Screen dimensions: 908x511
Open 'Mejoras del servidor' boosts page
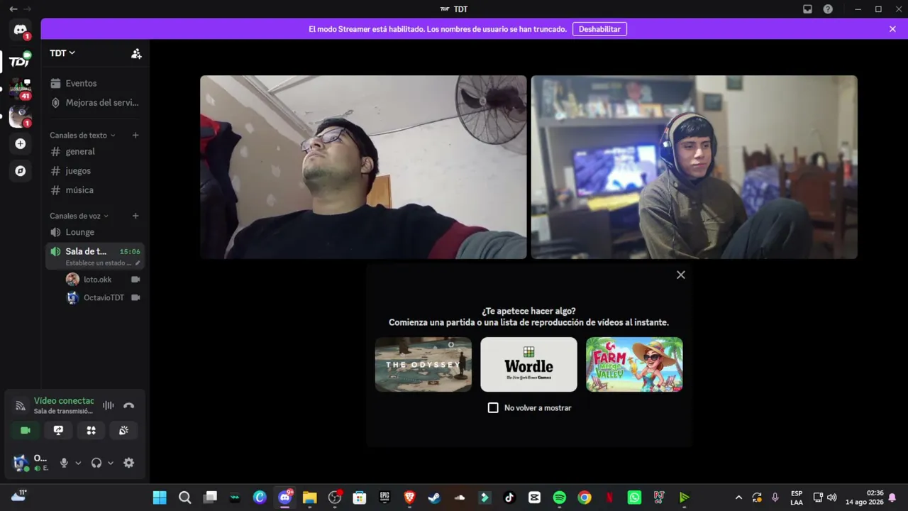coord(95,102)
